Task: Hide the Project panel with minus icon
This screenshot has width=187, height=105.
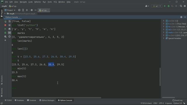Action: (35, 10)
